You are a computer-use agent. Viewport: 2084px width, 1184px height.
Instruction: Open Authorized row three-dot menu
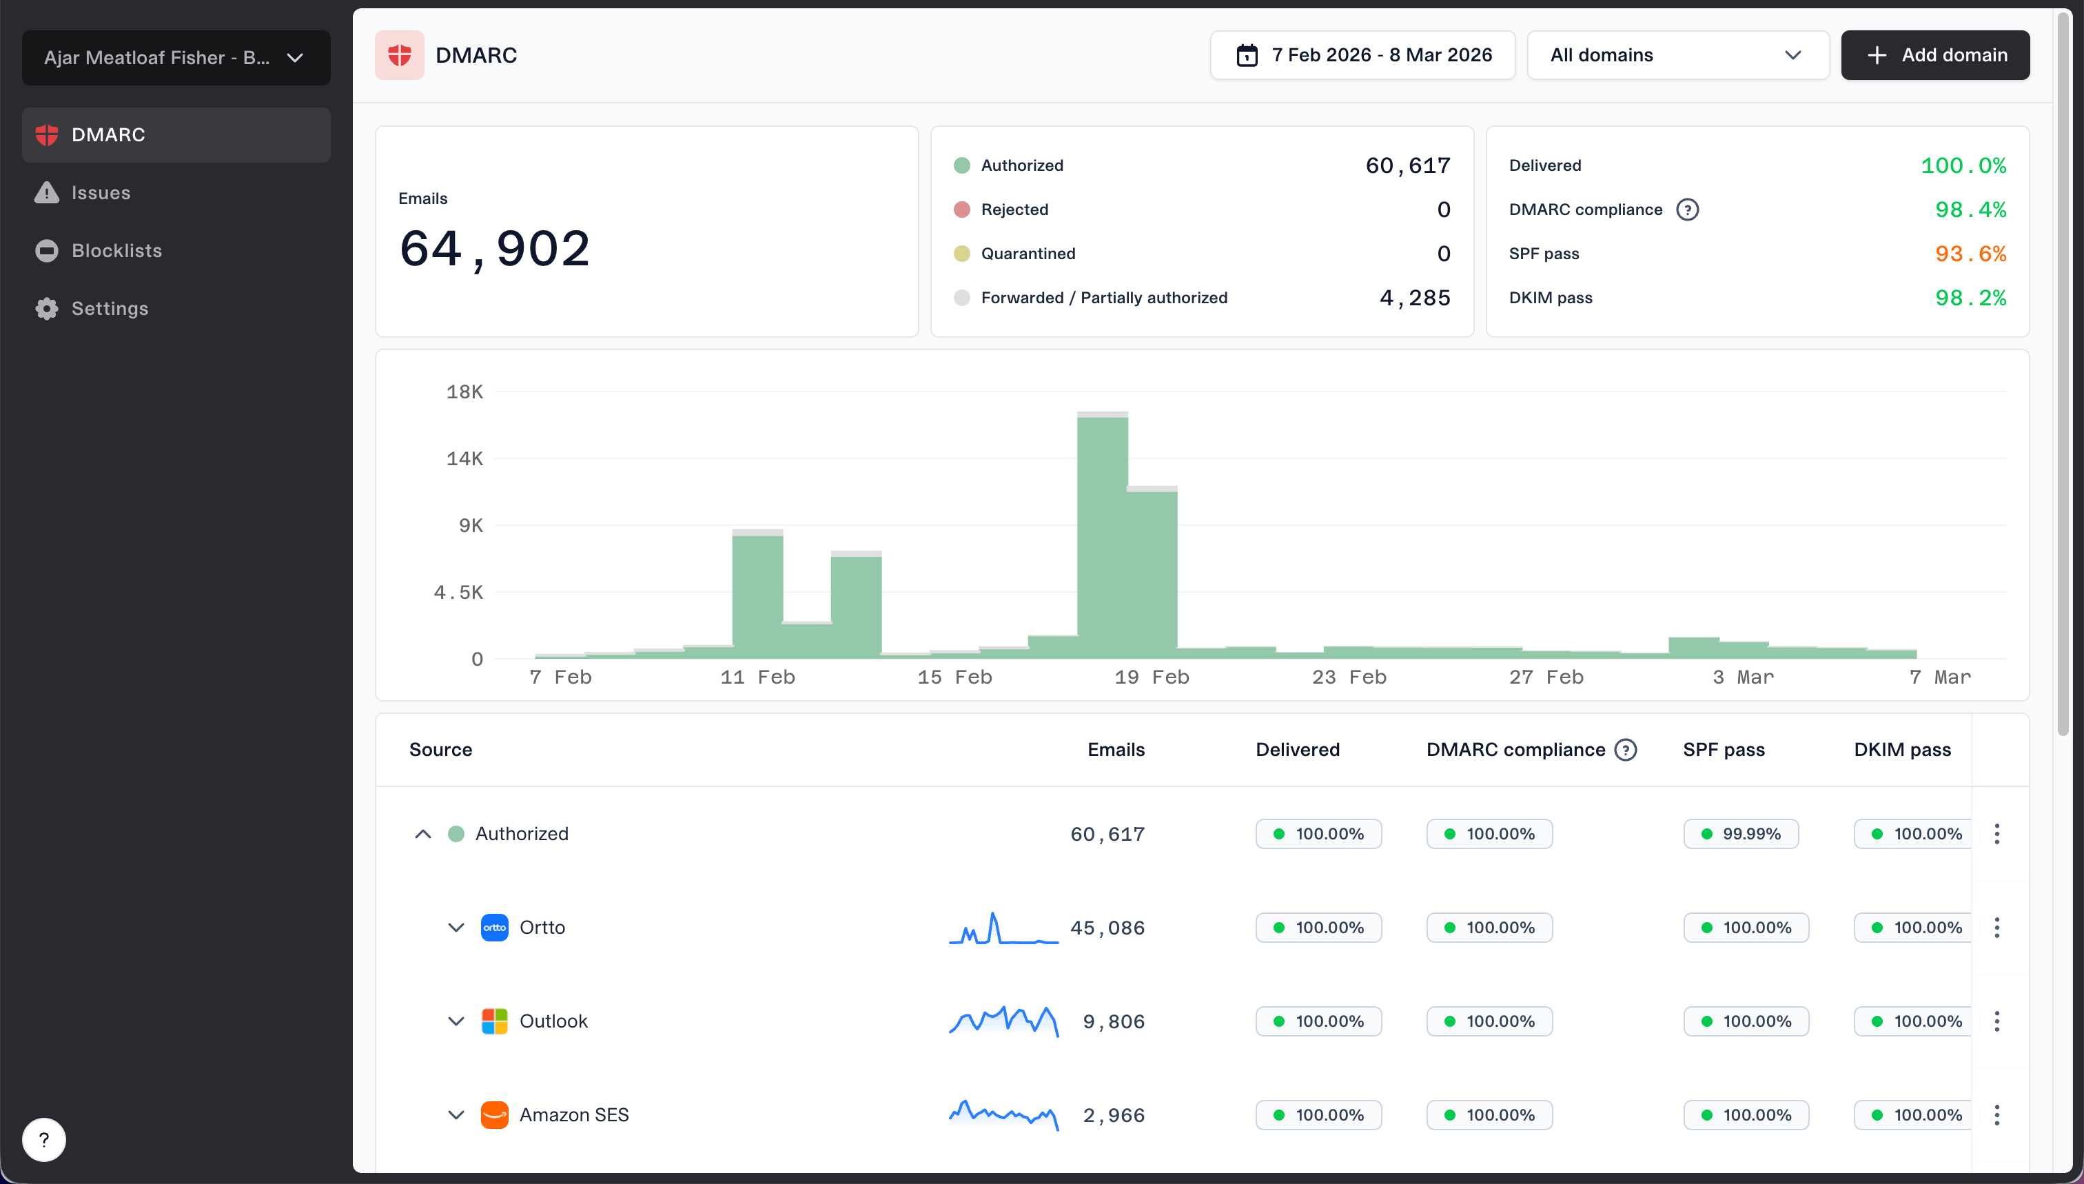point(1996,833)
